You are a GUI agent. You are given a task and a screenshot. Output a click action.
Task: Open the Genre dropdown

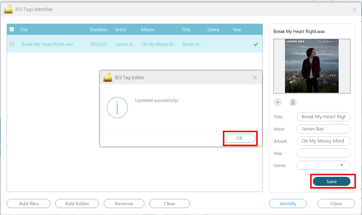341,165
